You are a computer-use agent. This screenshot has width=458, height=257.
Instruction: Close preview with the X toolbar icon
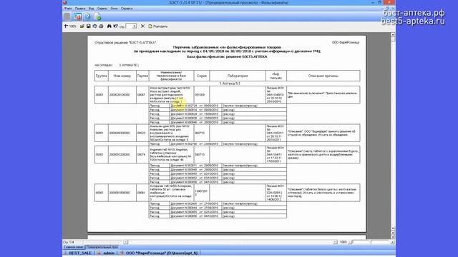click(x=142, y=26)
